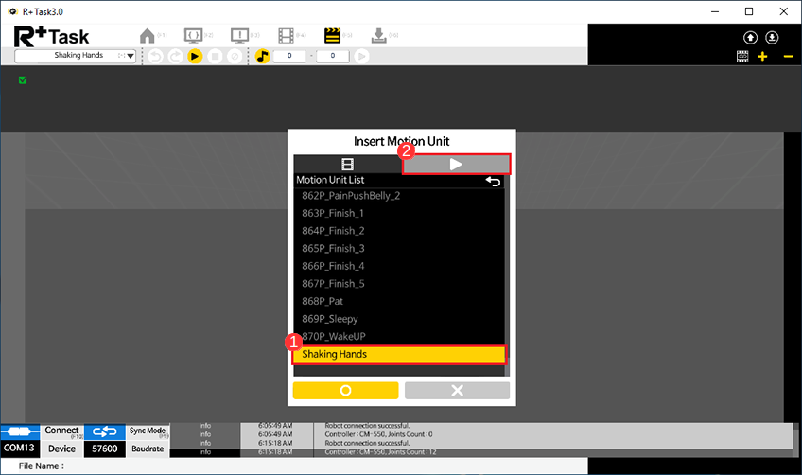Switch to the play tab in dialog
This screenshot has height=475, width=802.
click(x=456, y=164)
